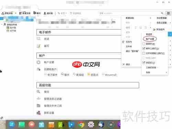Toggle the Mail Toolbar (邮件工具栏) checkbox

coord(144,49)
